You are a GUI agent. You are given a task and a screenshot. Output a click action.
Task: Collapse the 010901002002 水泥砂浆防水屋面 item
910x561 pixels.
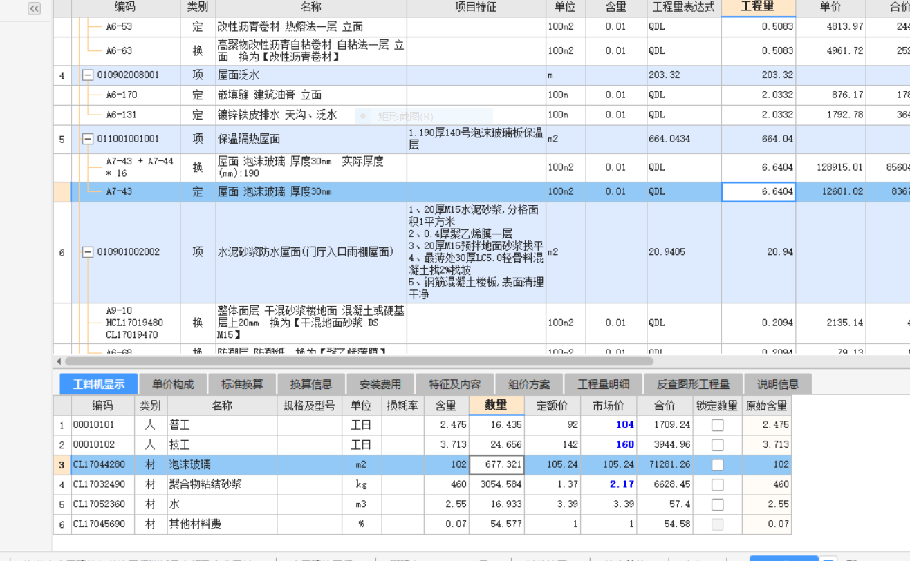88,252
